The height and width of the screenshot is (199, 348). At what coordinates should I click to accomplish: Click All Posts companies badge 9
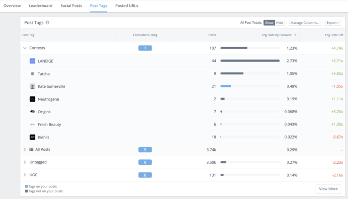point(145,150)
